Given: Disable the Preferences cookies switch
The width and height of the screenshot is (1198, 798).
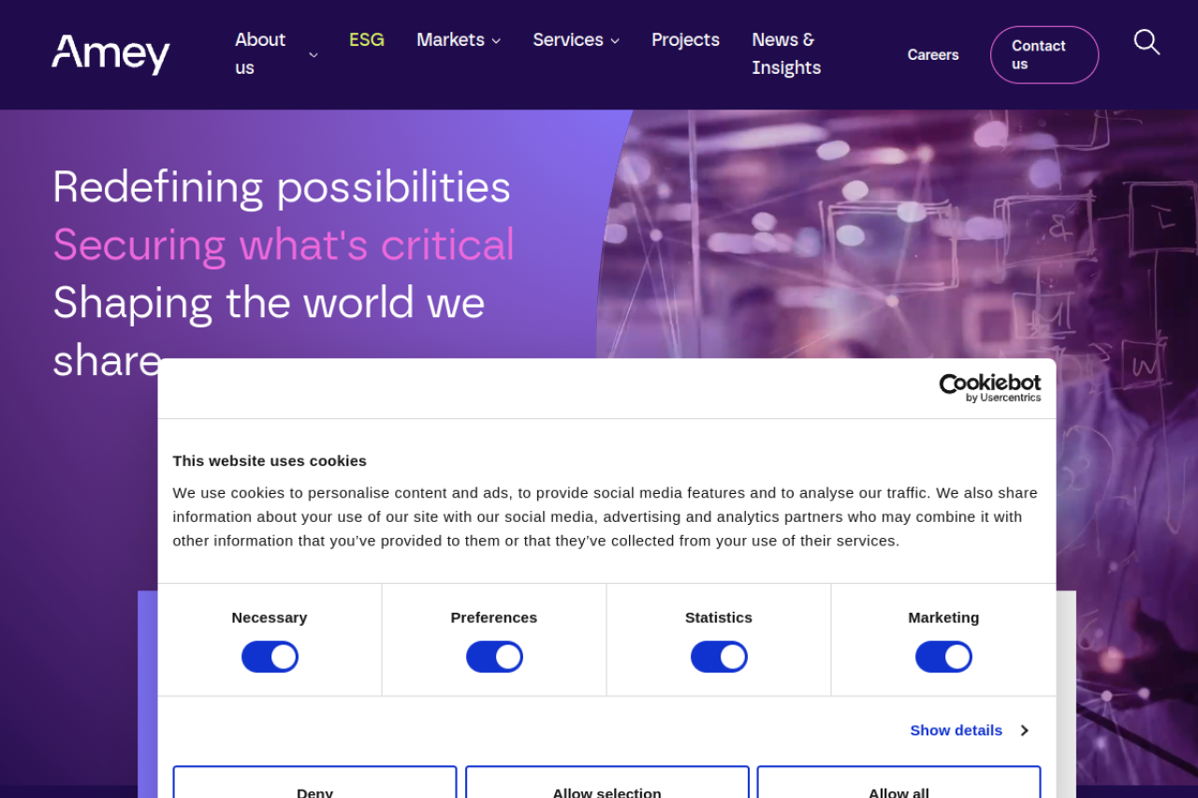Looking at the screenshot, I should (494, 657).
